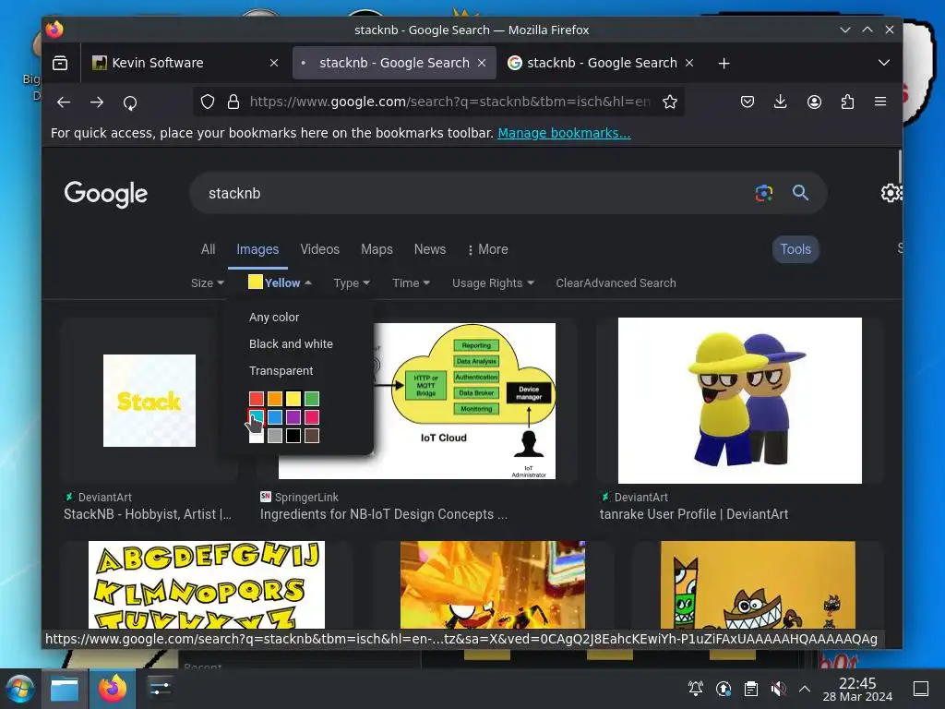Viewport: 945px width, 709px height.
Task: Open the file manager on the taskbar
Action: tap(65, 689)
